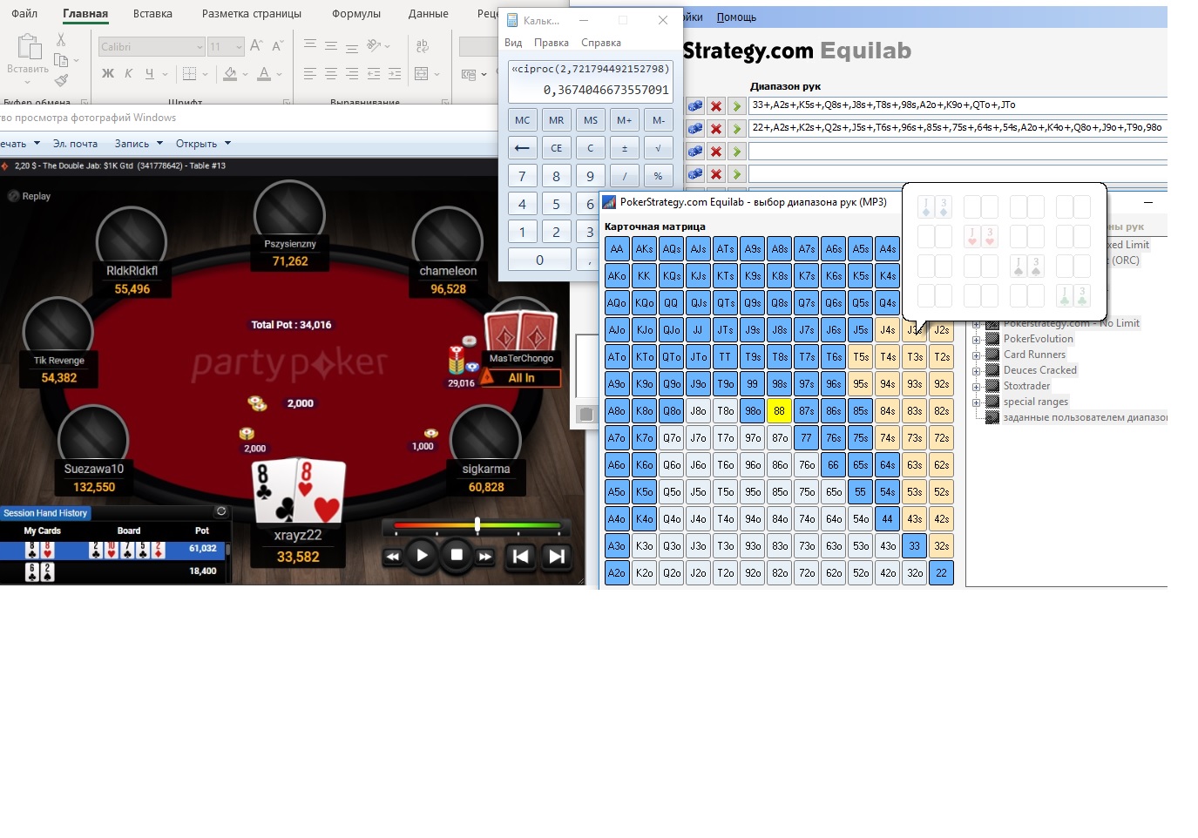This screenshot has height=838, width=1198.
Task: Toggle italic (К) in Excel ribbon
Action: coord(129,74)
